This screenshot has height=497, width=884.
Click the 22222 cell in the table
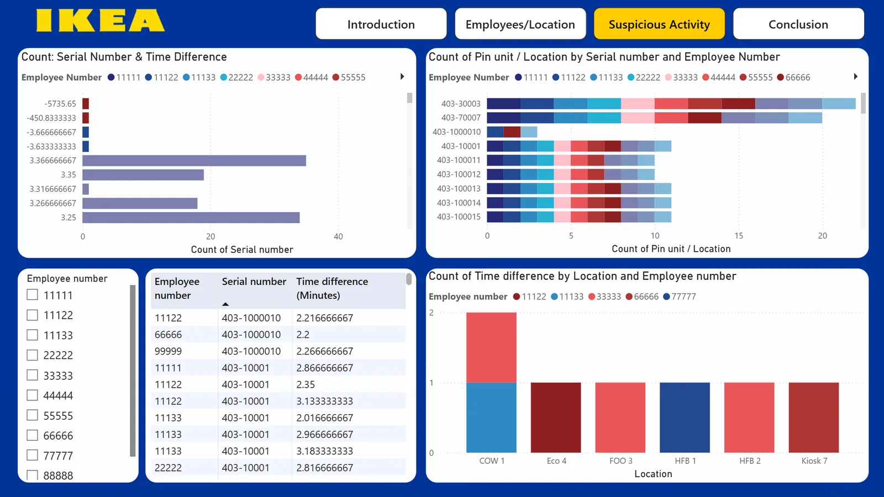(168, 468)
